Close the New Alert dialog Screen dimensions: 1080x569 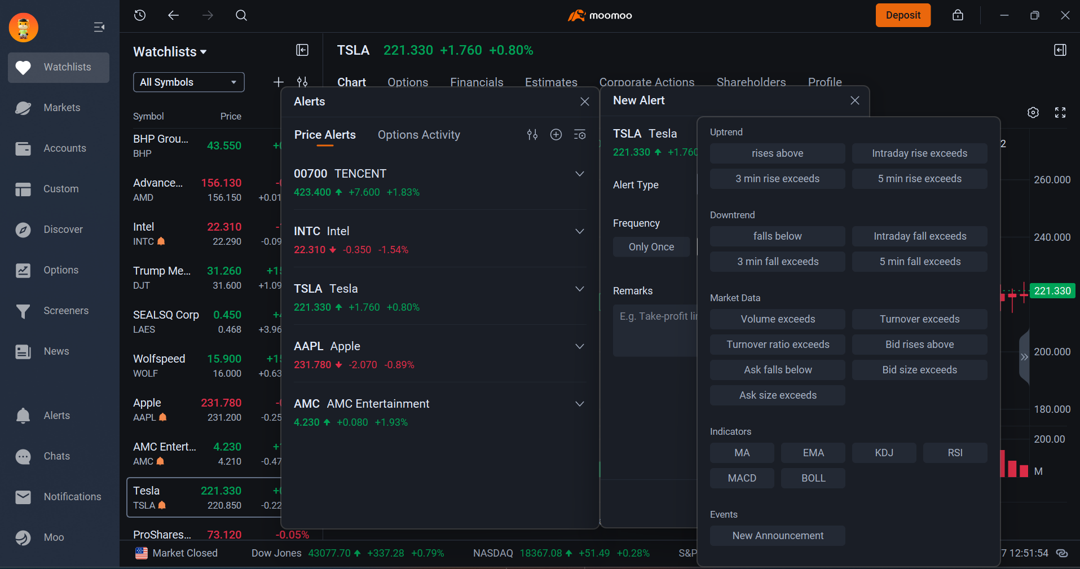point(855,100)
